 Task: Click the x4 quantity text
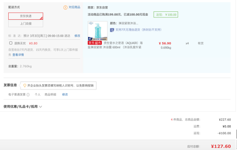point(187,43)
